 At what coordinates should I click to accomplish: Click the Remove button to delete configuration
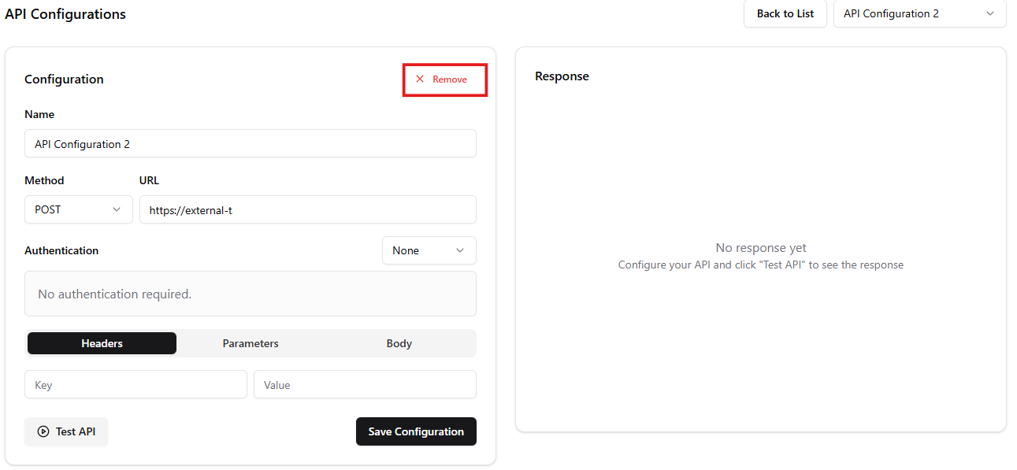point(444,79)
